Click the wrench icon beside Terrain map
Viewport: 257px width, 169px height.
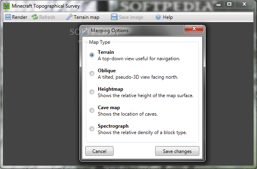pos(69,17)
